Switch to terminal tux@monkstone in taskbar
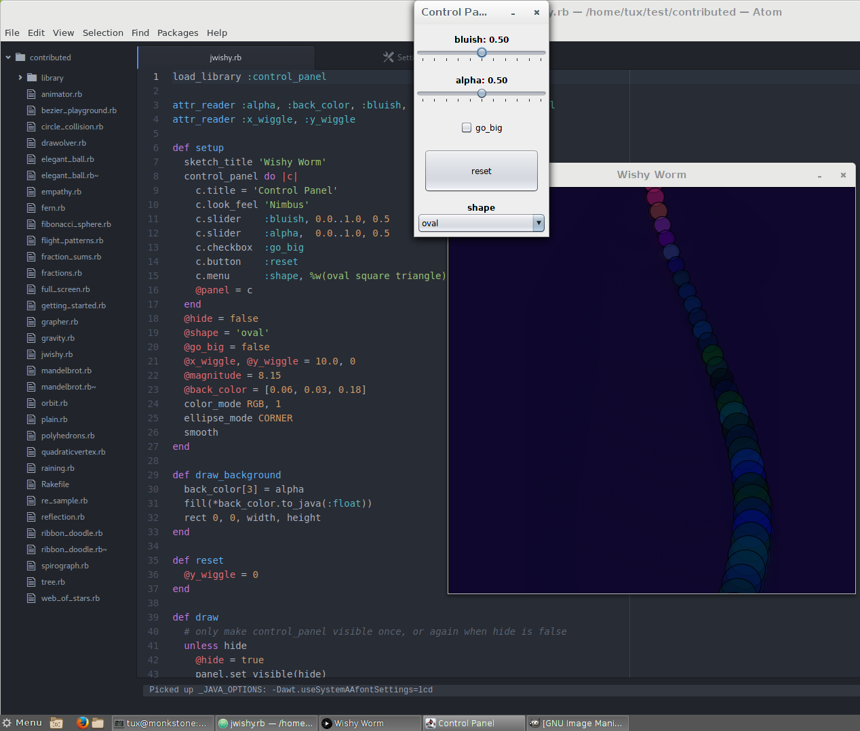 click(x=161, y=723)
